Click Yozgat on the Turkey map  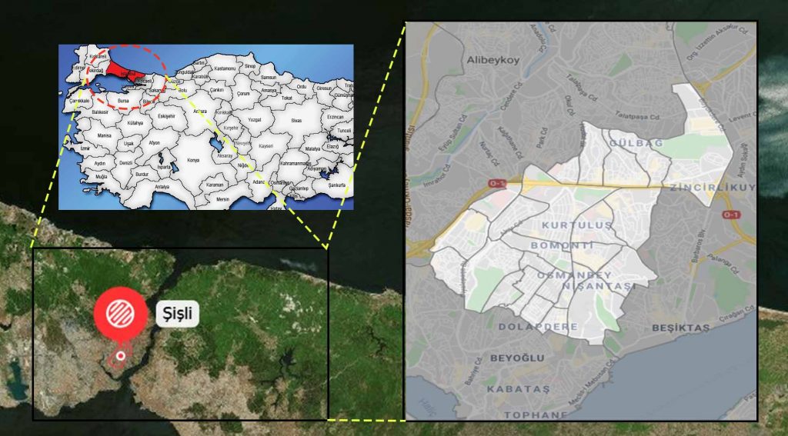(x=254, y=120)
